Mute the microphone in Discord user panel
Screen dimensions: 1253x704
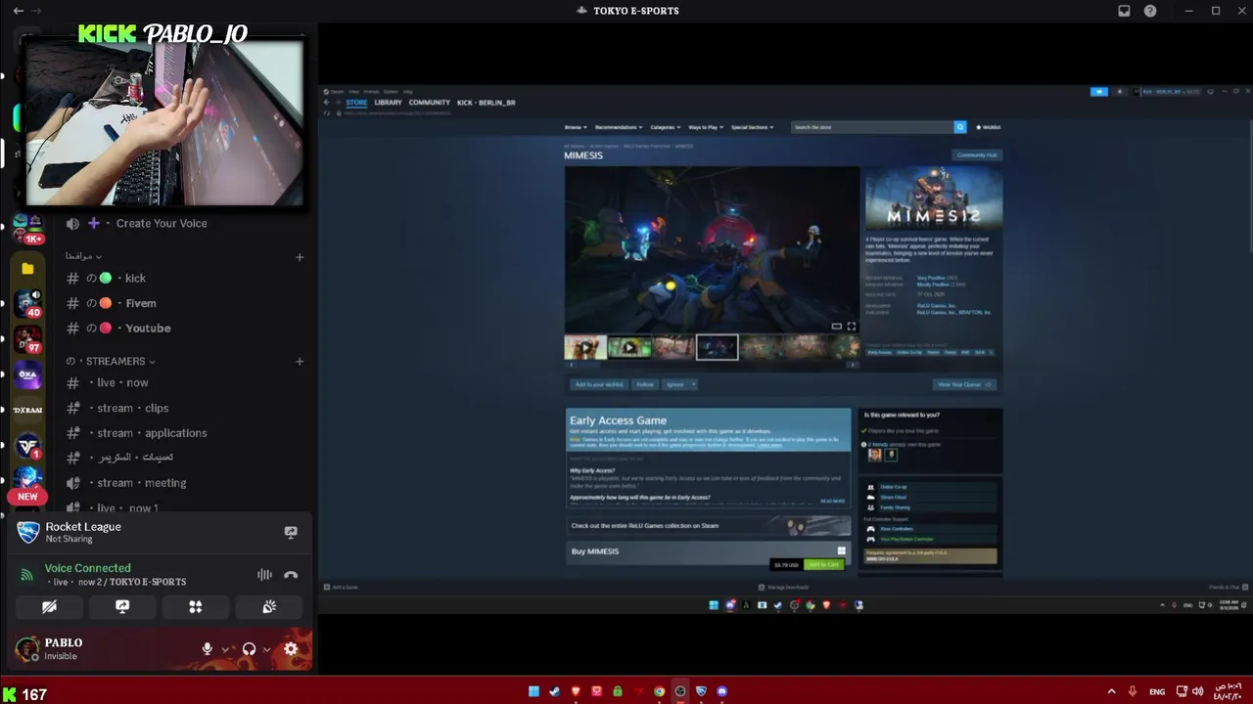(207, 648)
